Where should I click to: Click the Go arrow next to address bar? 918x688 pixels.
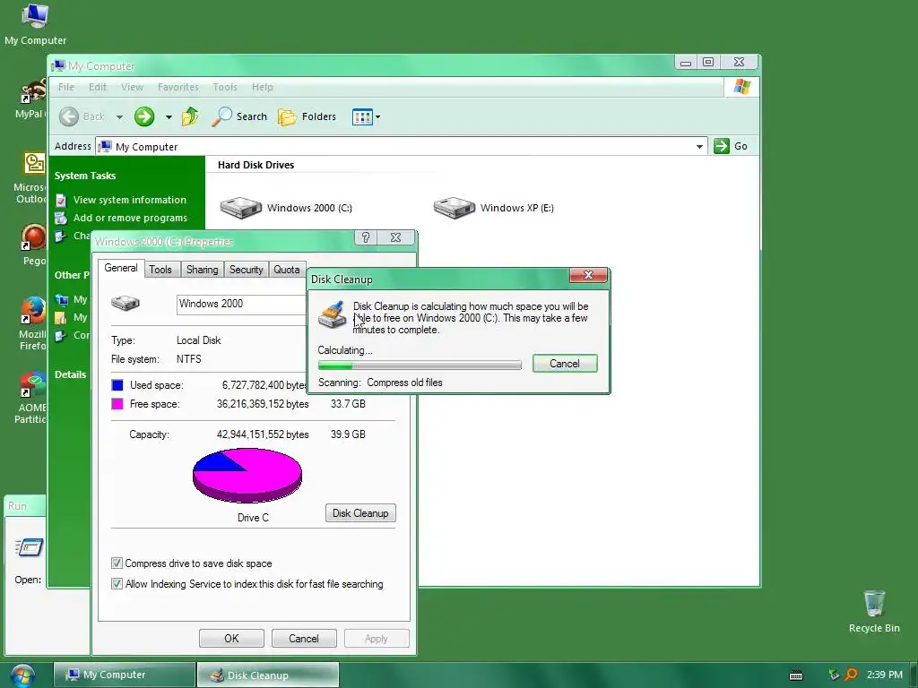pos(722,146)
